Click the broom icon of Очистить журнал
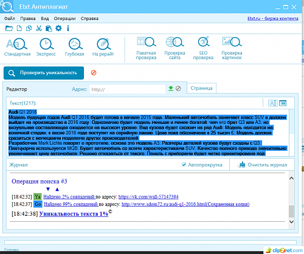 pos(241,165)
